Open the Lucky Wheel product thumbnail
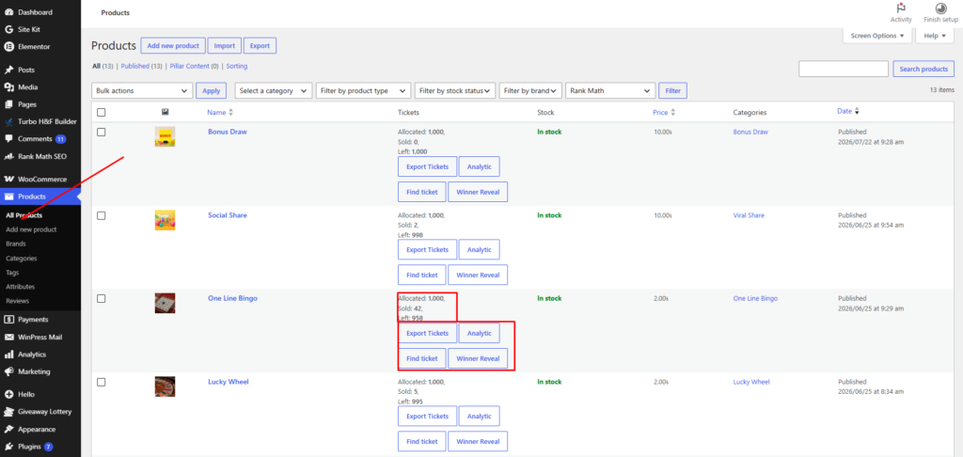963x457 pixels. pyautogui.click(x=165, y=386)
